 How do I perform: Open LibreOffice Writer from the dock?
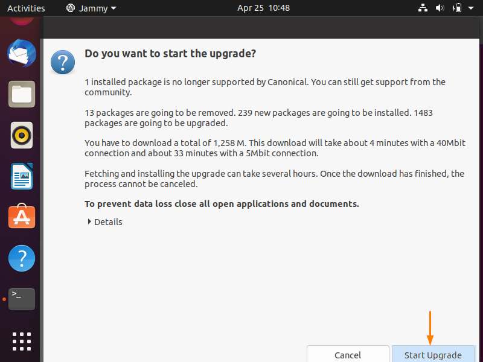coord(22,176)
